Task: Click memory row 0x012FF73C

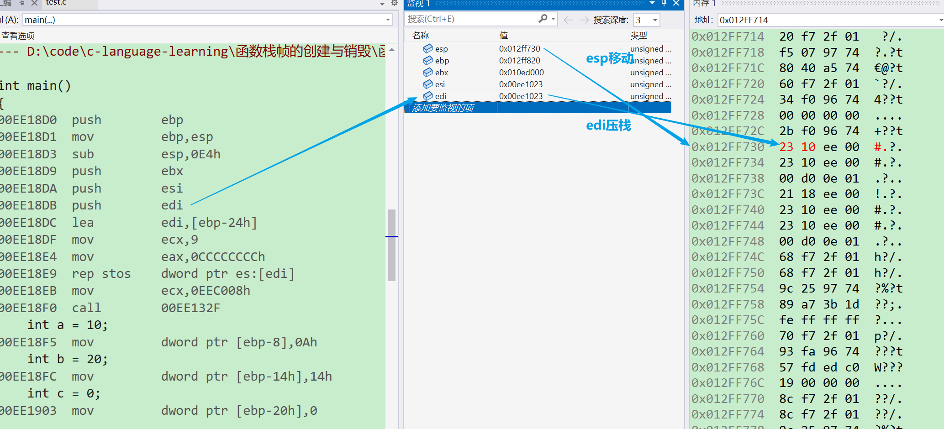Action: [x=797, y=194]
